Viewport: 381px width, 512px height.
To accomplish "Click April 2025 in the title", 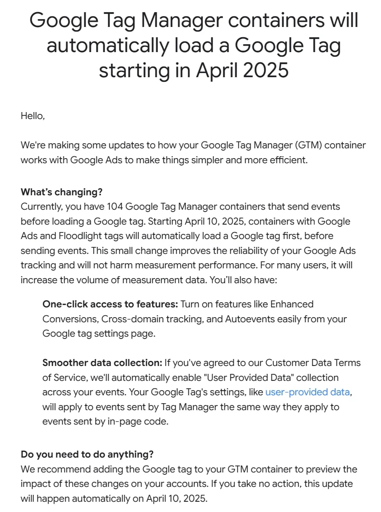I will pos(242,70).
